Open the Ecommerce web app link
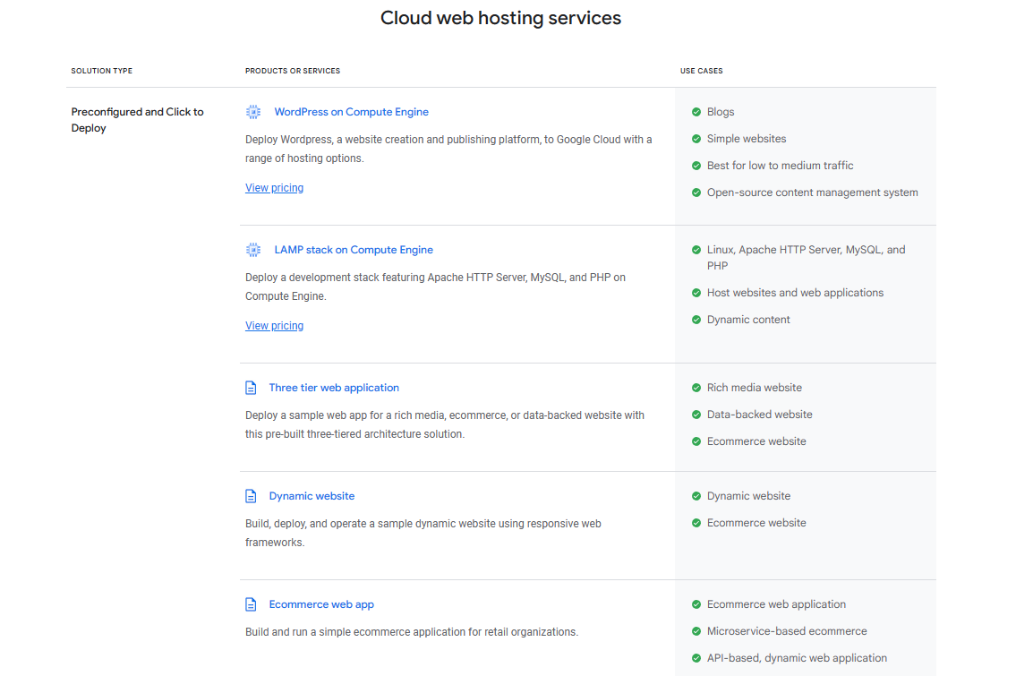This screenshot has width=1033, height=676. coord(321,604)
